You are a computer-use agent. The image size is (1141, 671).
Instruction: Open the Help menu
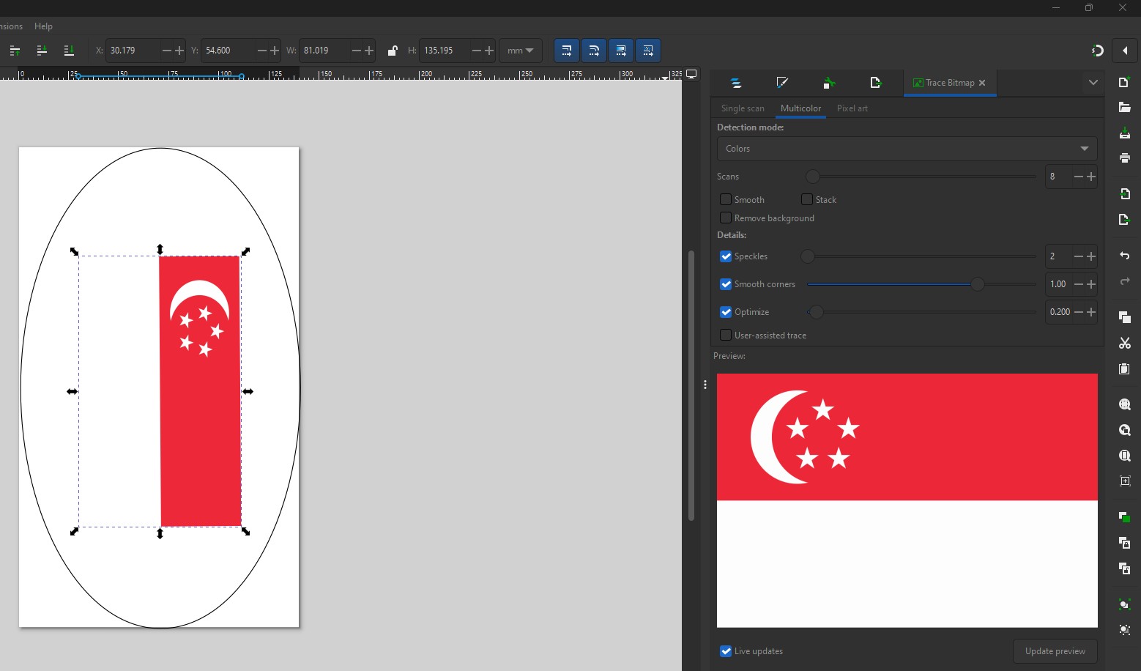tap(43, 26)
